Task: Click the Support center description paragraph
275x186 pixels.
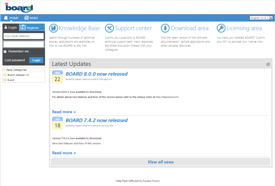Action: click(x=129, y=44)
